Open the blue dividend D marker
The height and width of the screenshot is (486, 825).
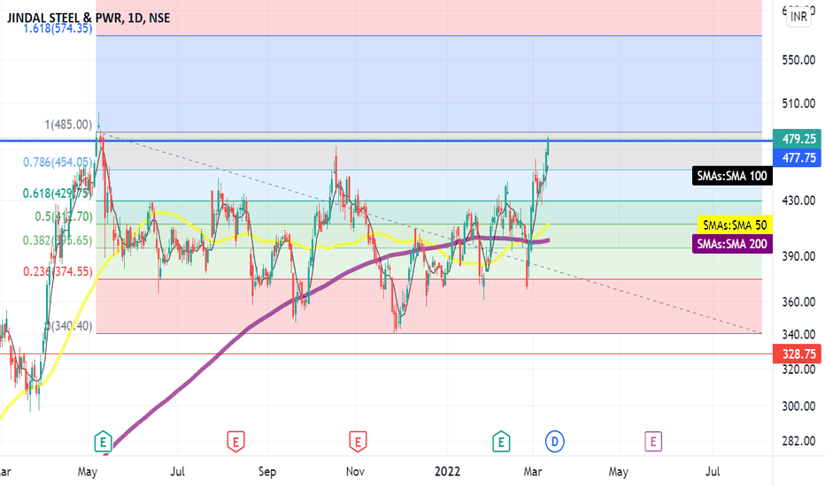point(554,441)
